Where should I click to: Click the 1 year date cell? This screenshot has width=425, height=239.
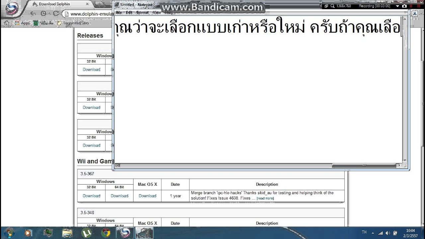[x=175, y=196]
